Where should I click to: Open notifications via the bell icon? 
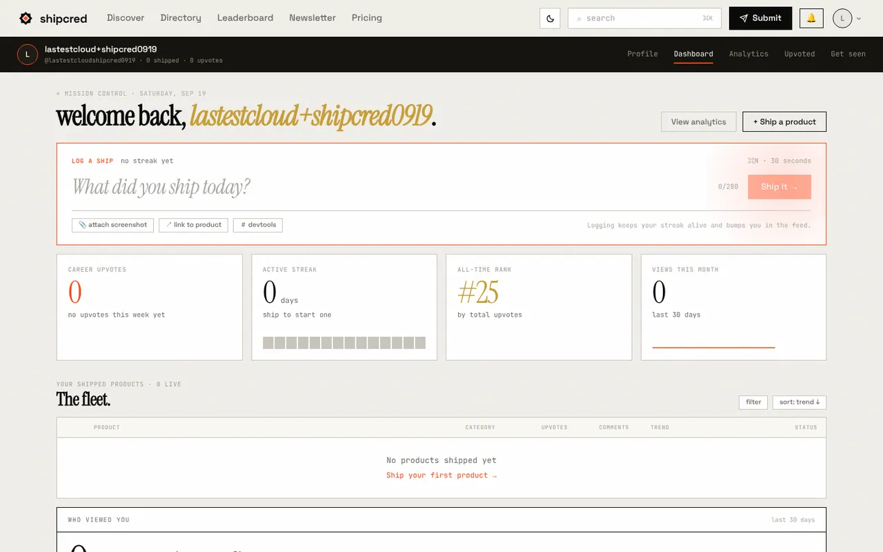pyautogui.click(x=811, y=19)
